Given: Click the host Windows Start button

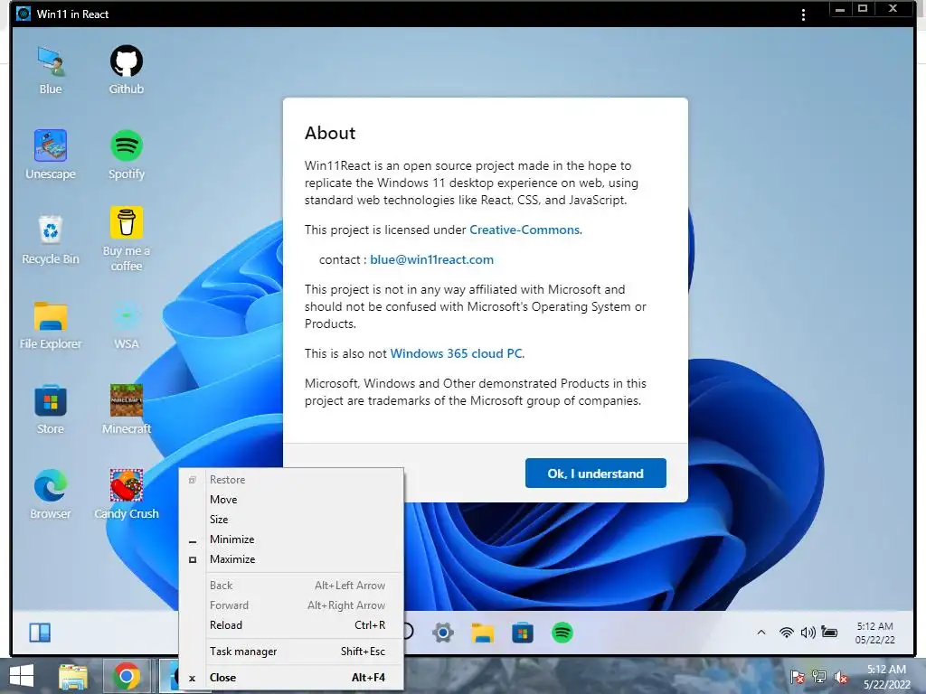Looking at the screenshot, I should [x=22, y=676].
